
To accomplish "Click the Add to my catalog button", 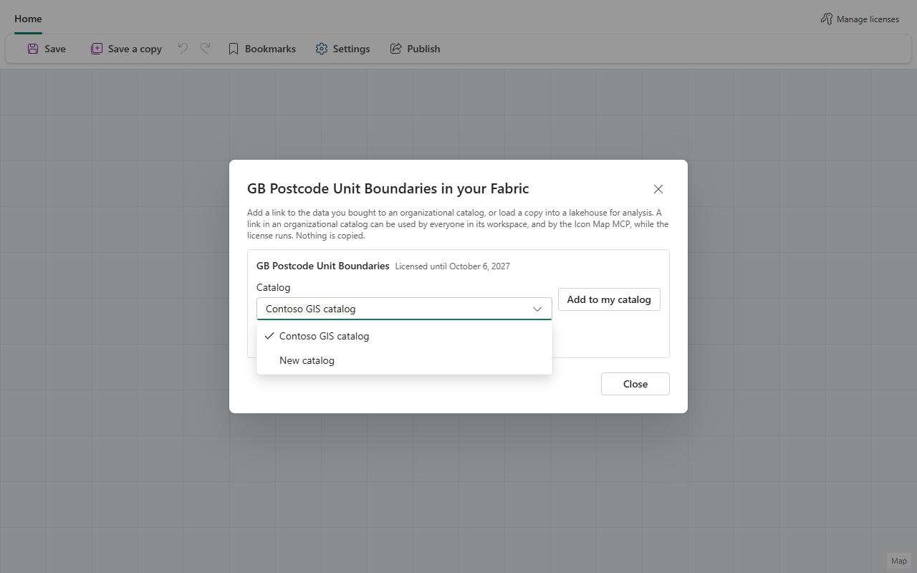I will coord(609,299).
